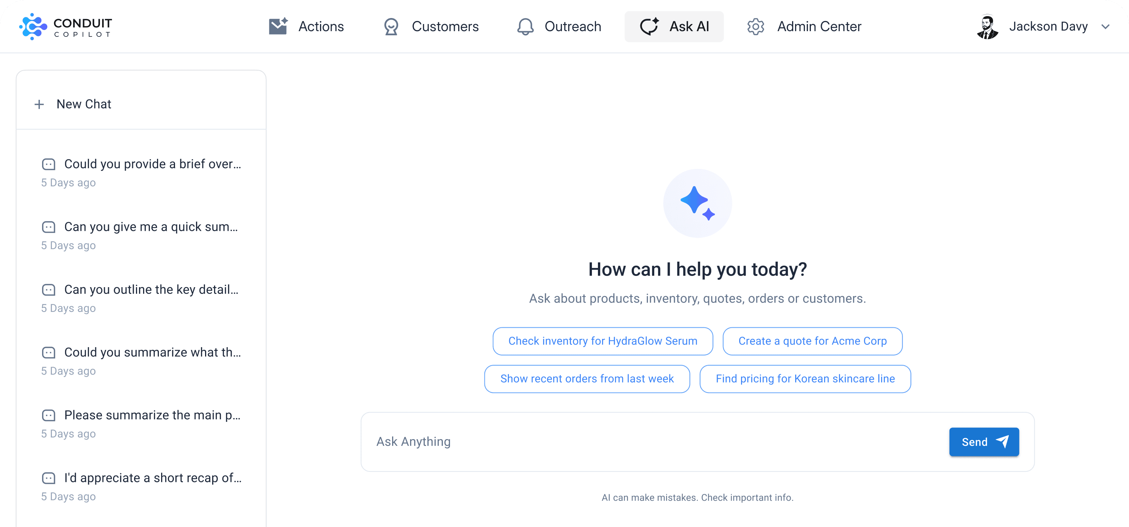1129x527 pixels.
Task: Click the Actions envelope sparkle icon
Action: tap(278, 26)
